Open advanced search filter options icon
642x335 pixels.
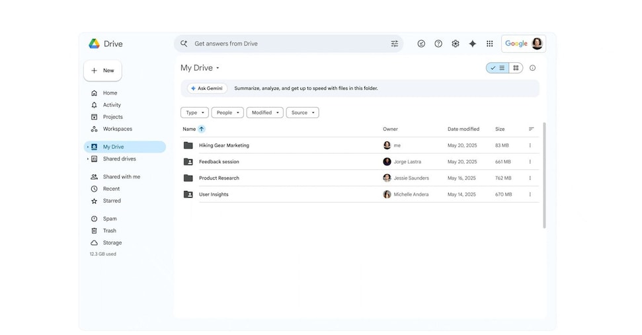[395, 44]
